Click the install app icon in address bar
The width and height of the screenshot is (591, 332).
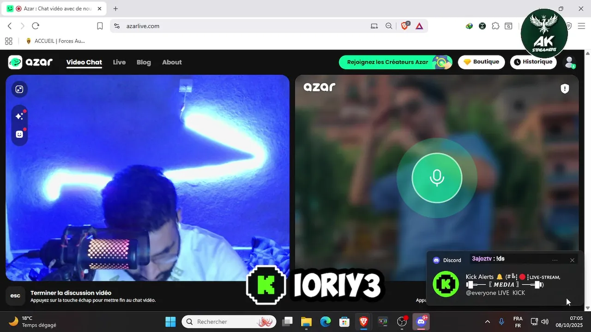pyautogui.click(x=374, y=26)
